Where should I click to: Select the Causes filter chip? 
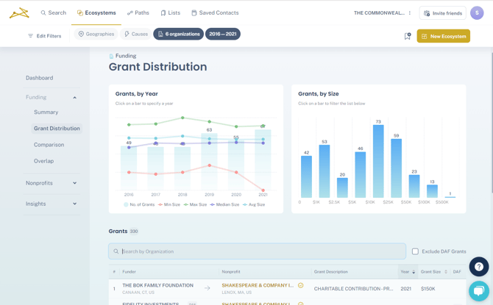tap(136, 34)
